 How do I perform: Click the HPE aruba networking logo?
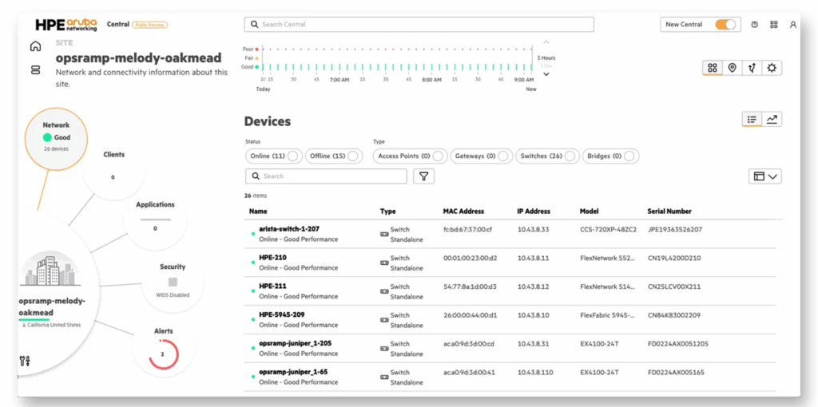66,25
